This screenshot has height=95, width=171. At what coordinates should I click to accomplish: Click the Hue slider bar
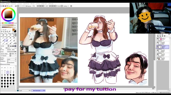point(8,23)
